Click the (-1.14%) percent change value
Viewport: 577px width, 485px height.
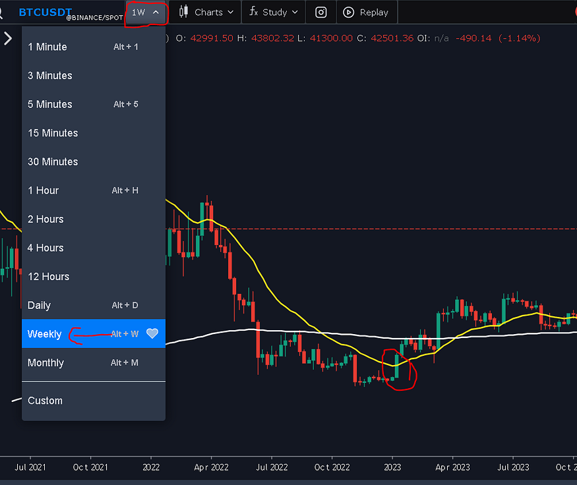pos(519,38)
